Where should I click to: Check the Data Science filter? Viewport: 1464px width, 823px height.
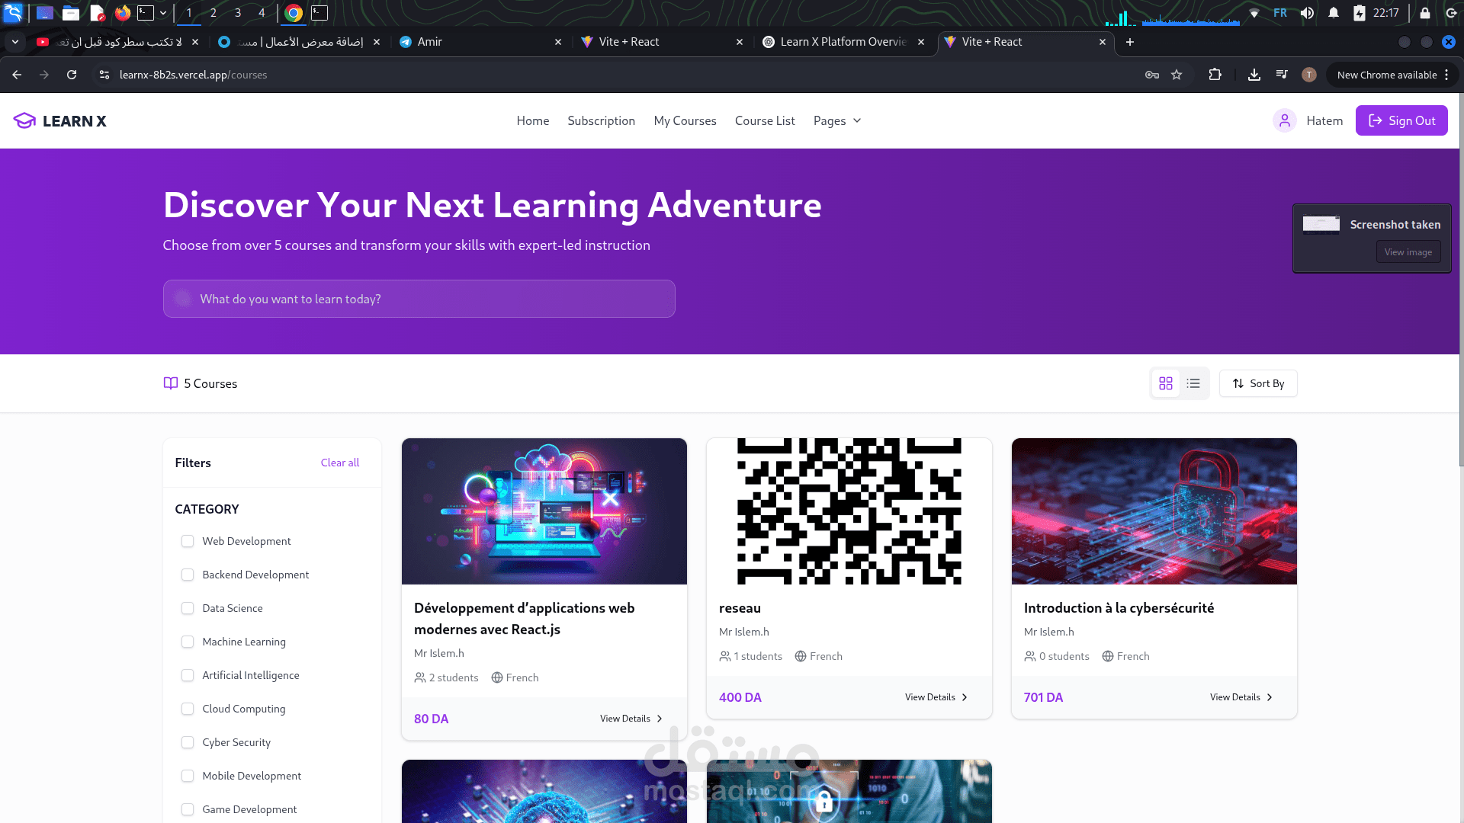click(x=188, y=608)
